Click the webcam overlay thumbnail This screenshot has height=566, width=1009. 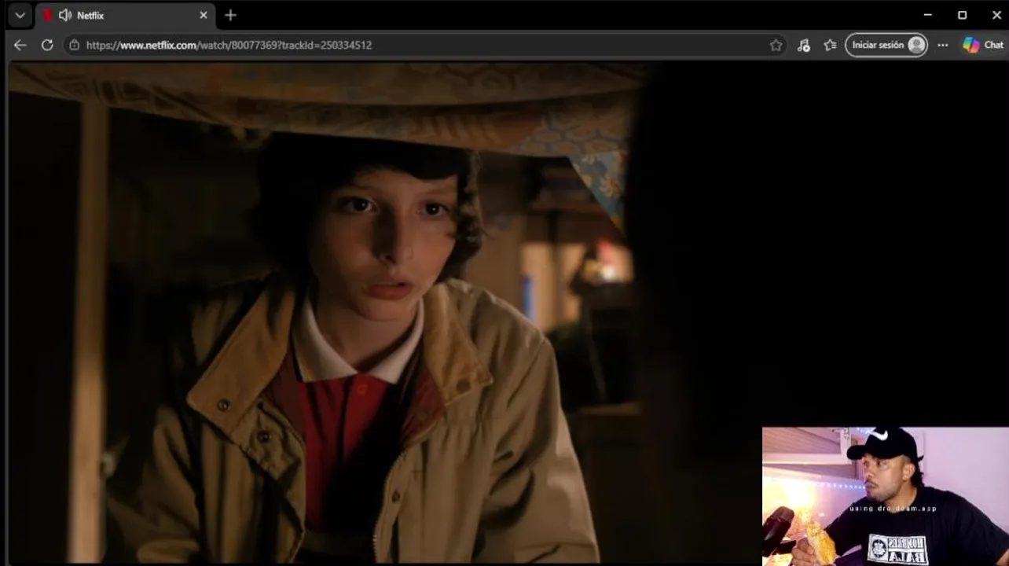click(x=886, y=496)
